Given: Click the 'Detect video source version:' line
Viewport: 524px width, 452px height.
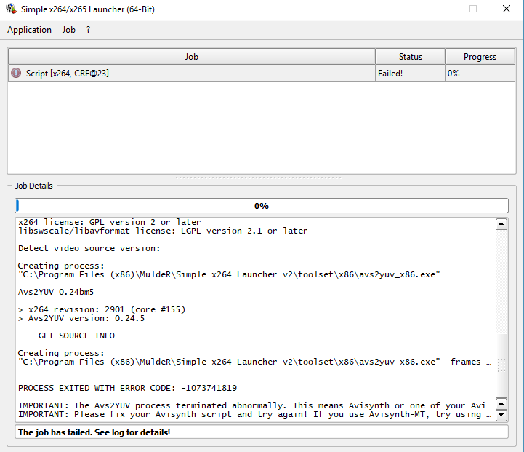Looking at the screenshot, I should click(89, 248).
